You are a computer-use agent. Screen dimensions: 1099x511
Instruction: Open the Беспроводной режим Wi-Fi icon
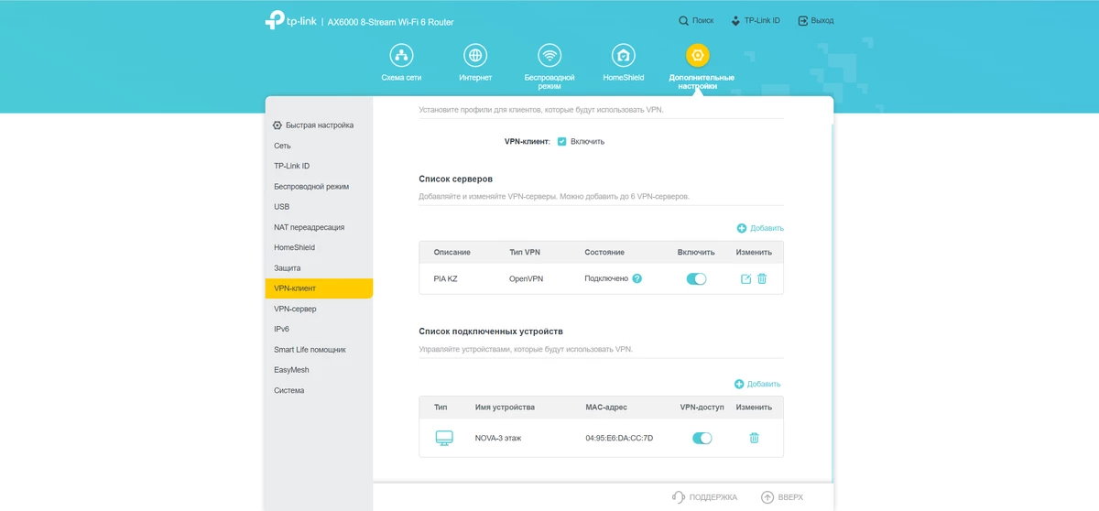pos(549,56)
